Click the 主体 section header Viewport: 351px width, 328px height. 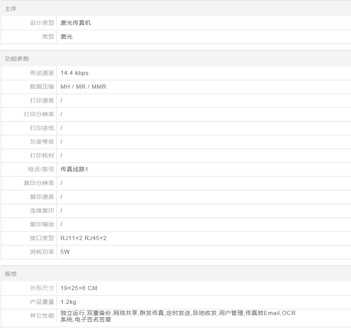click(11, 8)
